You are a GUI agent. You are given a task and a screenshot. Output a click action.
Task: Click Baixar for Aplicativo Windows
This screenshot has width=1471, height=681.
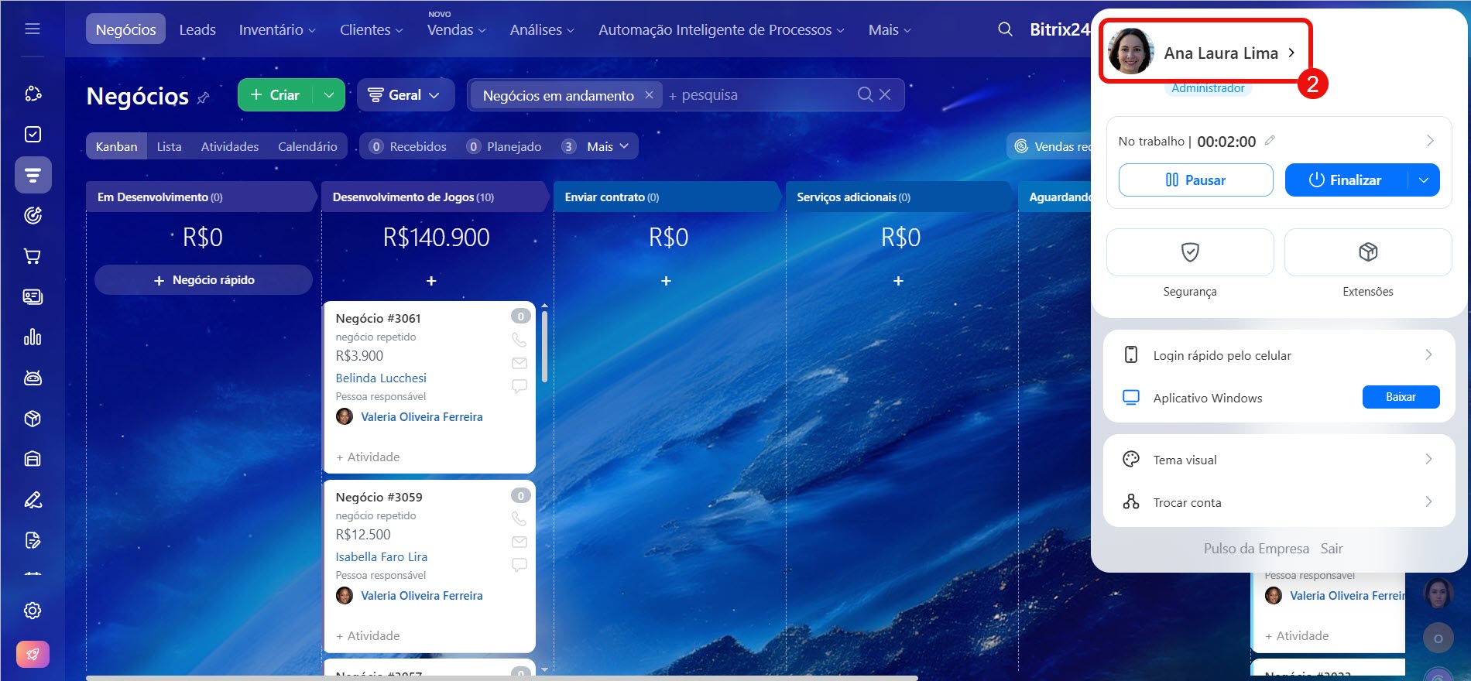tap(1401, 397)
